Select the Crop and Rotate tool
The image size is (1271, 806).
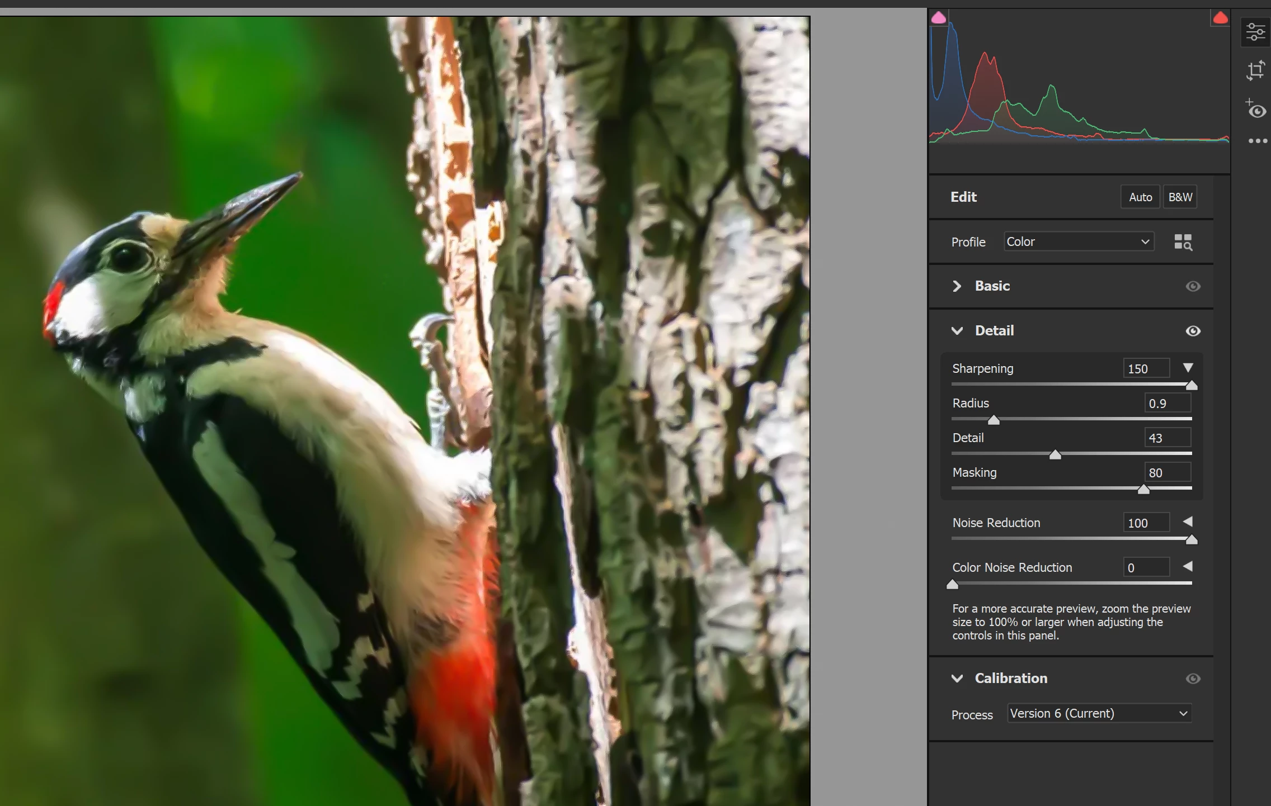coord(1255,70)
